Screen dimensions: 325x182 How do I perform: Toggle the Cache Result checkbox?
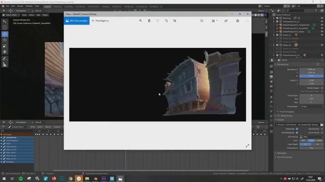322,132
